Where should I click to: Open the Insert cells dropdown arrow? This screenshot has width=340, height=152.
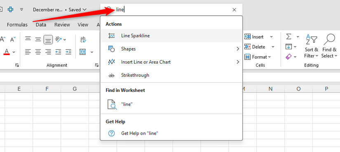coord(271,37)
